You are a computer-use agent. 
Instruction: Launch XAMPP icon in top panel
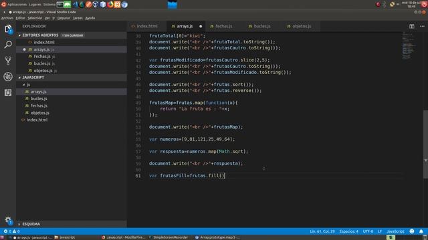118,5
